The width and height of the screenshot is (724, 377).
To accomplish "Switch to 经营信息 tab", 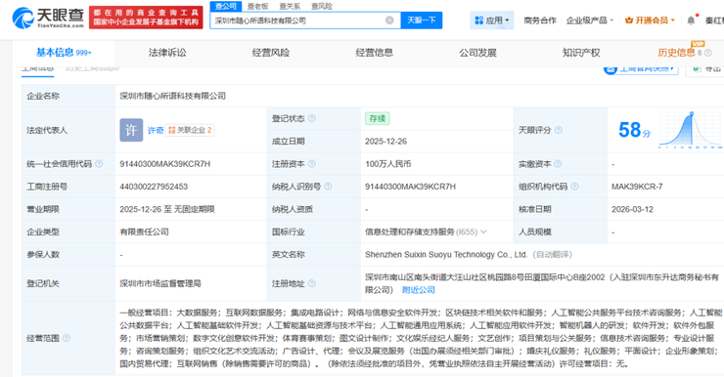I will pos(374,53).
